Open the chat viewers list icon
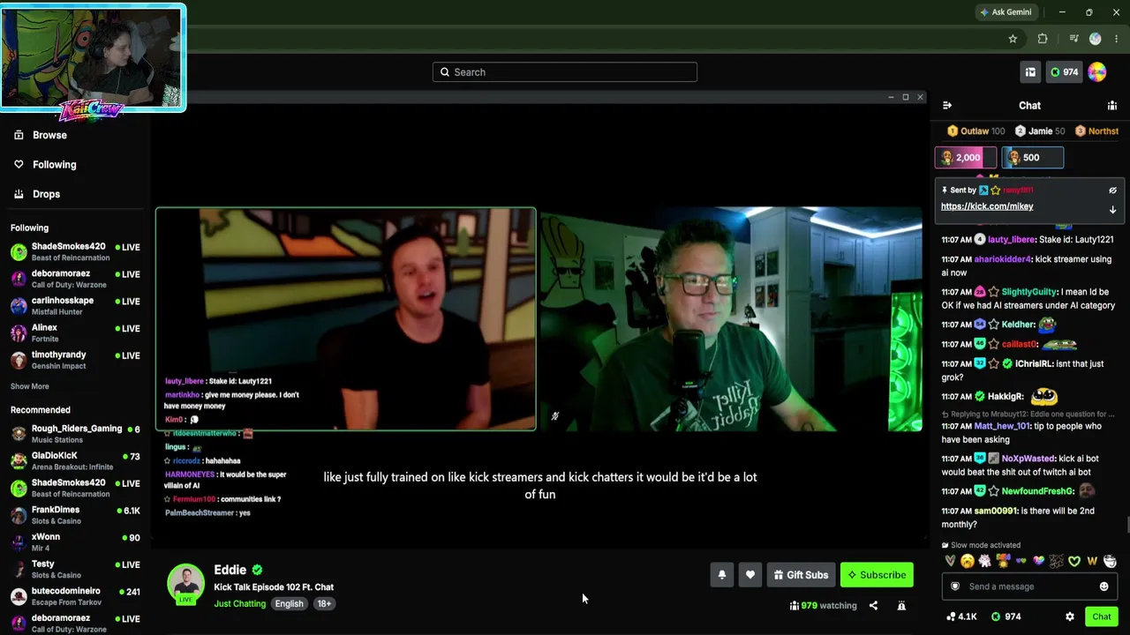Viewport: 1130px width, 635px height. coord(1112,106)
